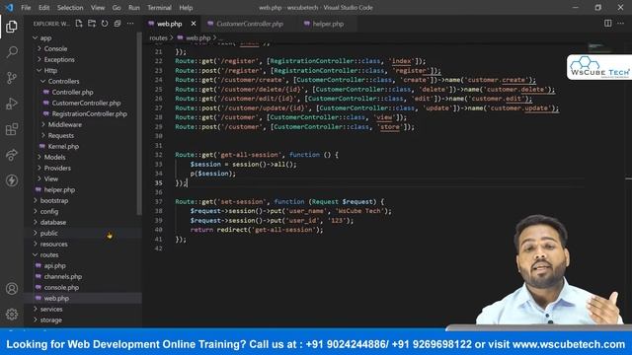Expand the database folder
Screen dimensions: 632x355
pyautogui.click(x=52, y=223)
